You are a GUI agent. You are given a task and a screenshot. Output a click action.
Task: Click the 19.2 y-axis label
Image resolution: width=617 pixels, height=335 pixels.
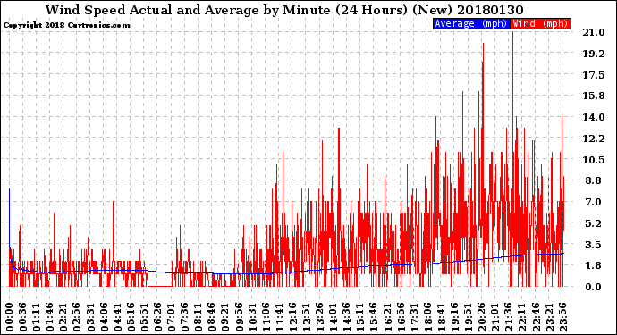tap(594, 54)
